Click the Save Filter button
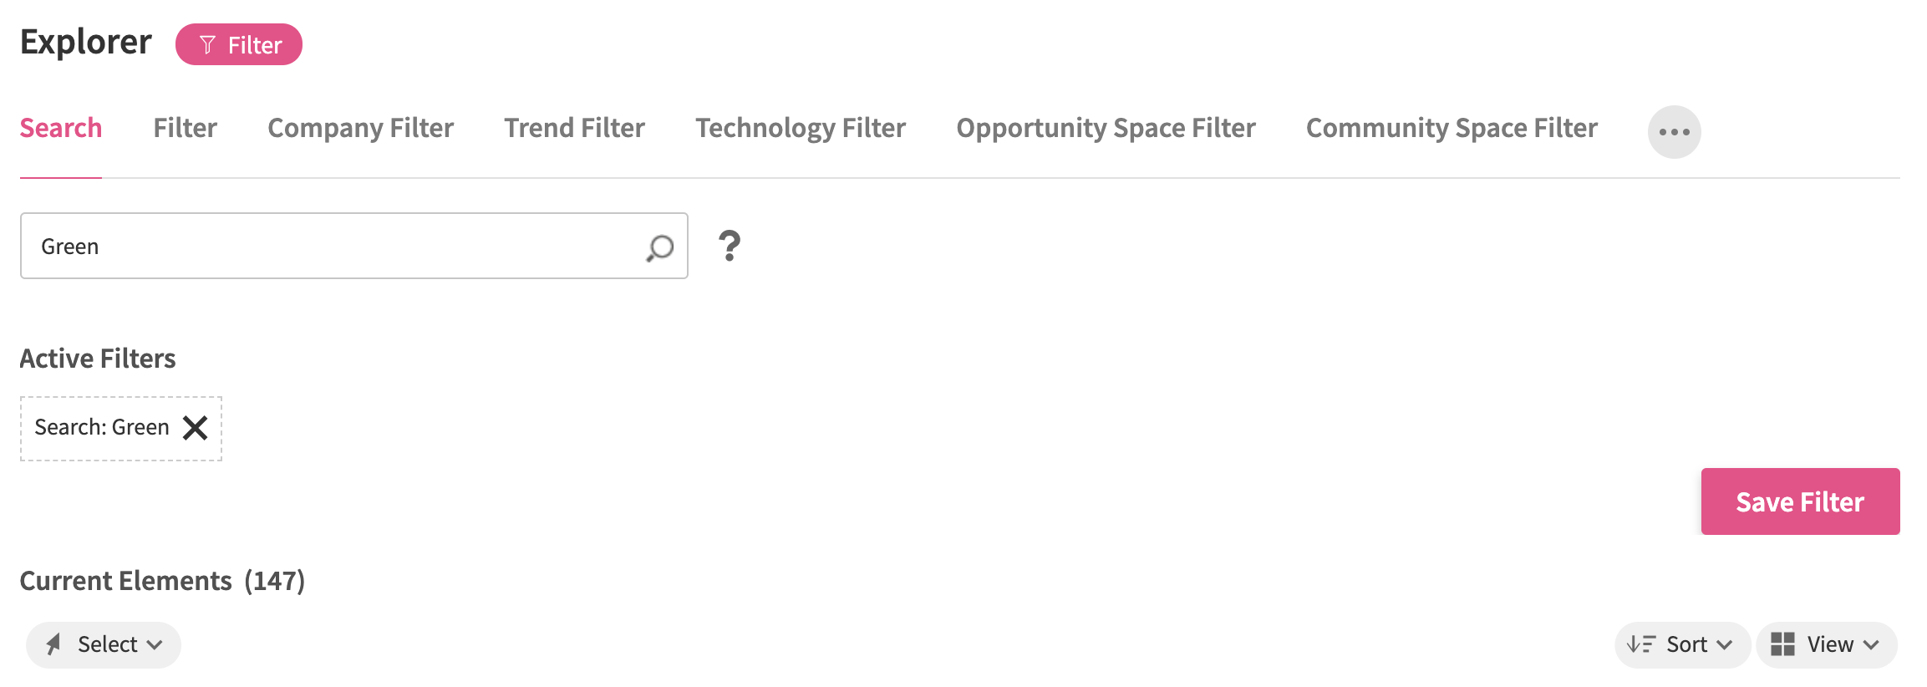This screenshot has height=687, width=1927. pyautogui.click(x=1800, y=501)
